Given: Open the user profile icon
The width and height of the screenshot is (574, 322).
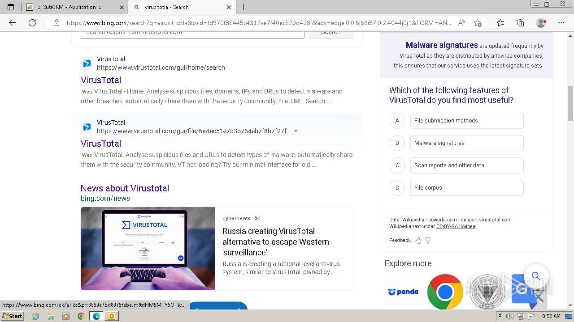Looking at the screenshot, I should (541, 23).
